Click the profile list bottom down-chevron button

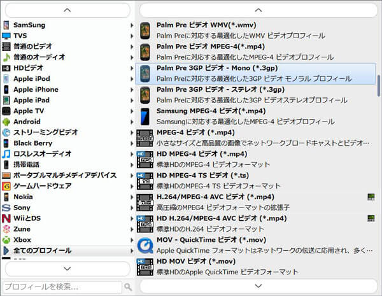pos(258,286)
